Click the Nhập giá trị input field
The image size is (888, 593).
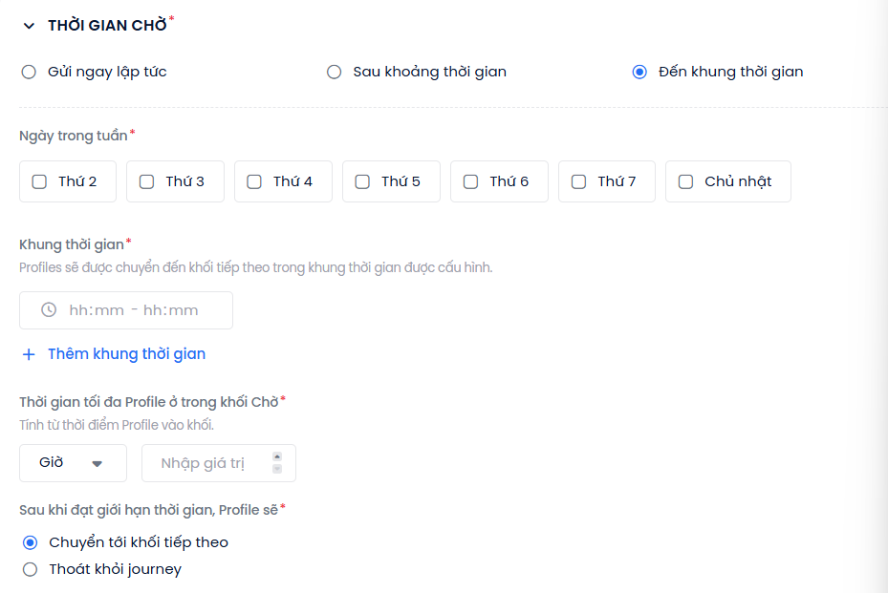tap(219, 463)
